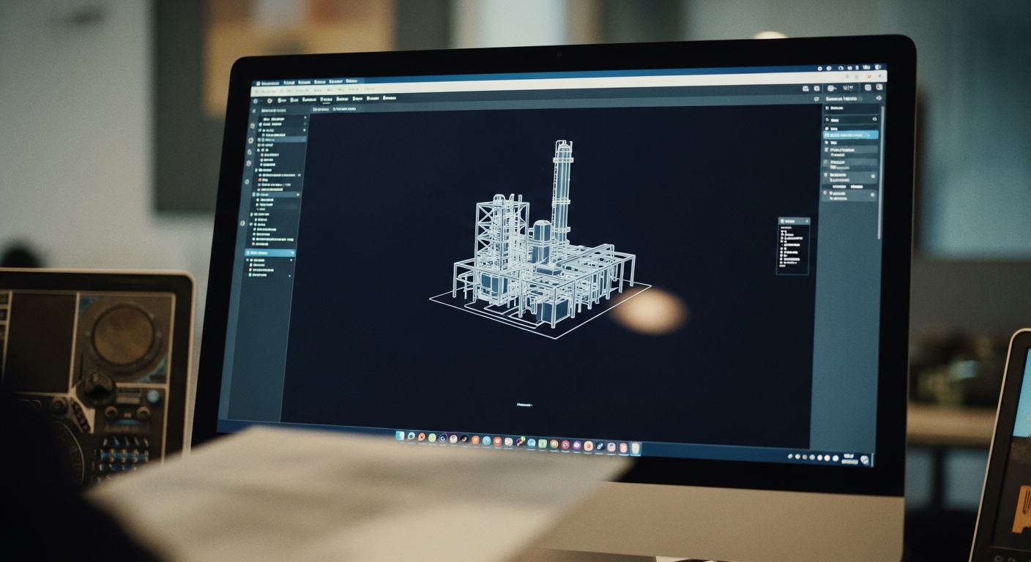
Task: Click the topmost icon in the left vertical sidebar strip
Action: pyautogui.click(x=253, y=110)
